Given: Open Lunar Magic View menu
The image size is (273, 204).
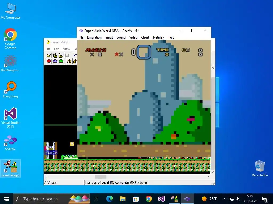Looking at the screenshot, I should click(x=66, y=49).
